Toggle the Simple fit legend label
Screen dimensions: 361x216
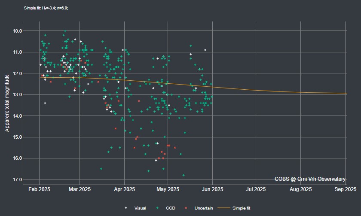pyautogui.click(x=241, y=208)
